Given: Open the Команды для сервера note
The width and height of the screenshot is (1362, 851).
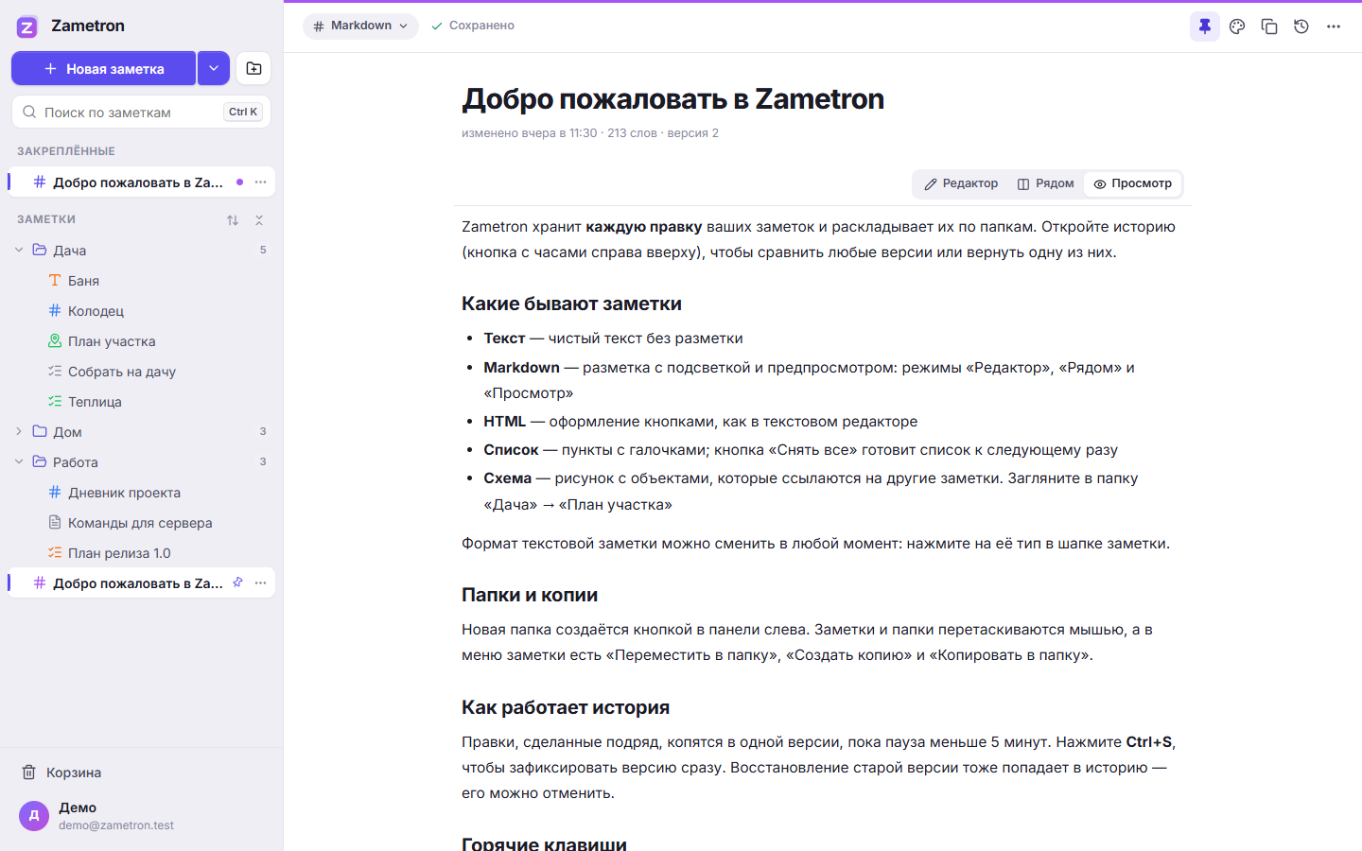Looking at the screenshot, I should click(x=141, y=523).
